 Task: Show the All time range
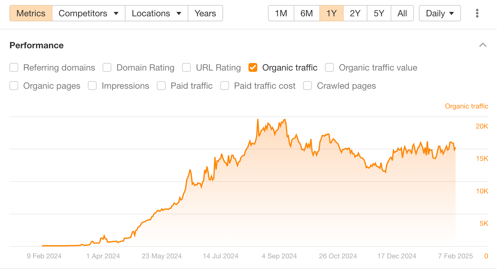[x=402, y=13]
